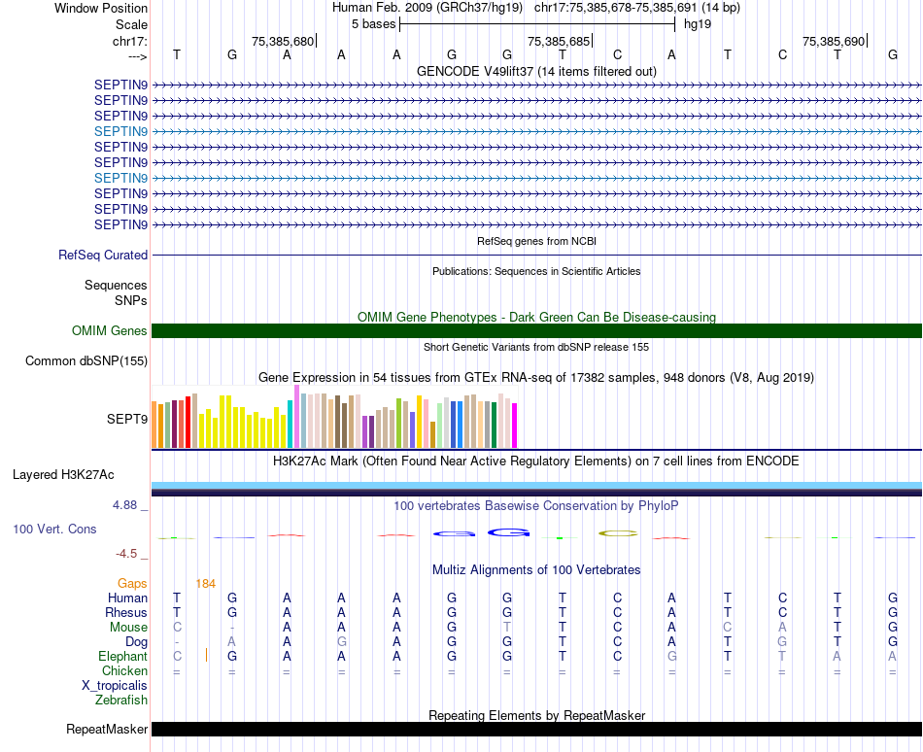
Task: Open the RefSeq Curated track label
Action: click(x=103, y=255)
